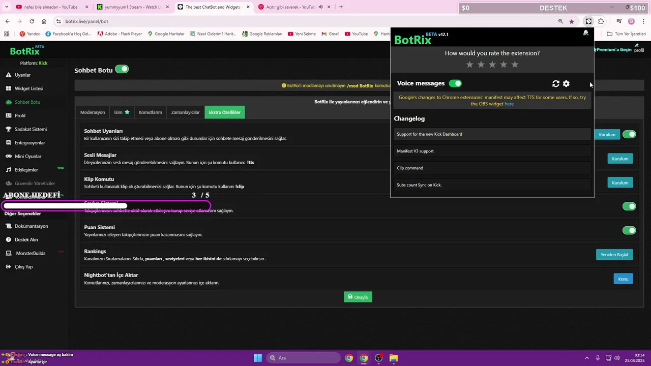This screenshot has width=651, height=366.
Task: Click Kurulum button for Sesli Mesajlar
Action: 620,159
